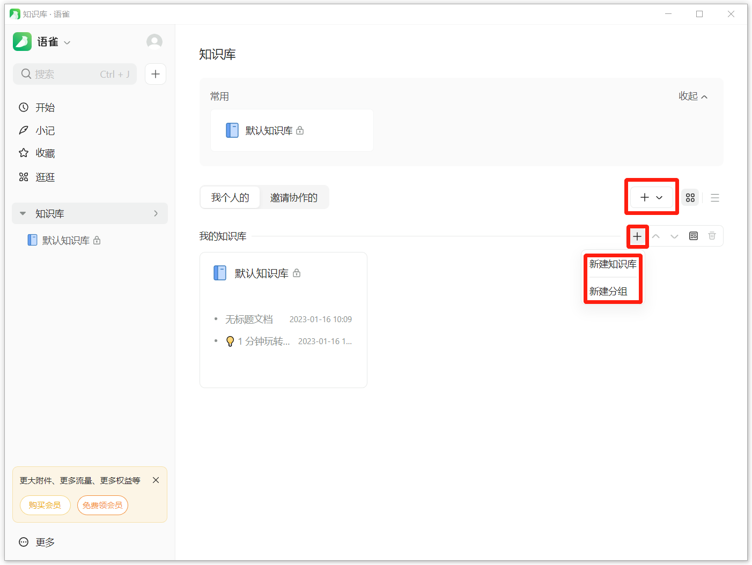752x565 pixels.
Task: Go to 开始 in the sidebar
Action: (45, 107)
